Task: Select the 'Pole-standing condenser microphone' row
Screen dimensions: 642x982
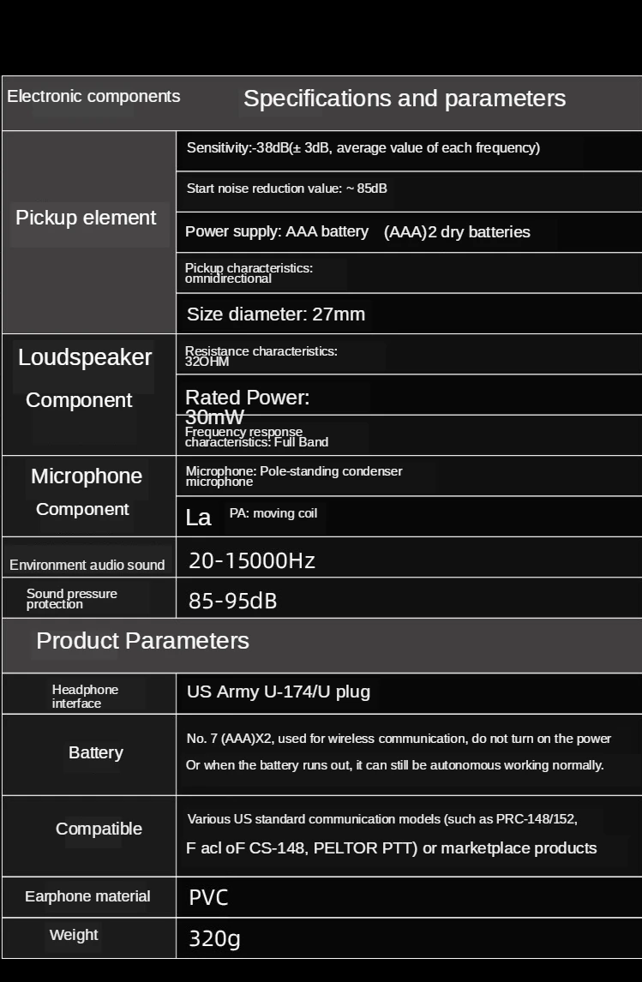Action: point(294,476)
